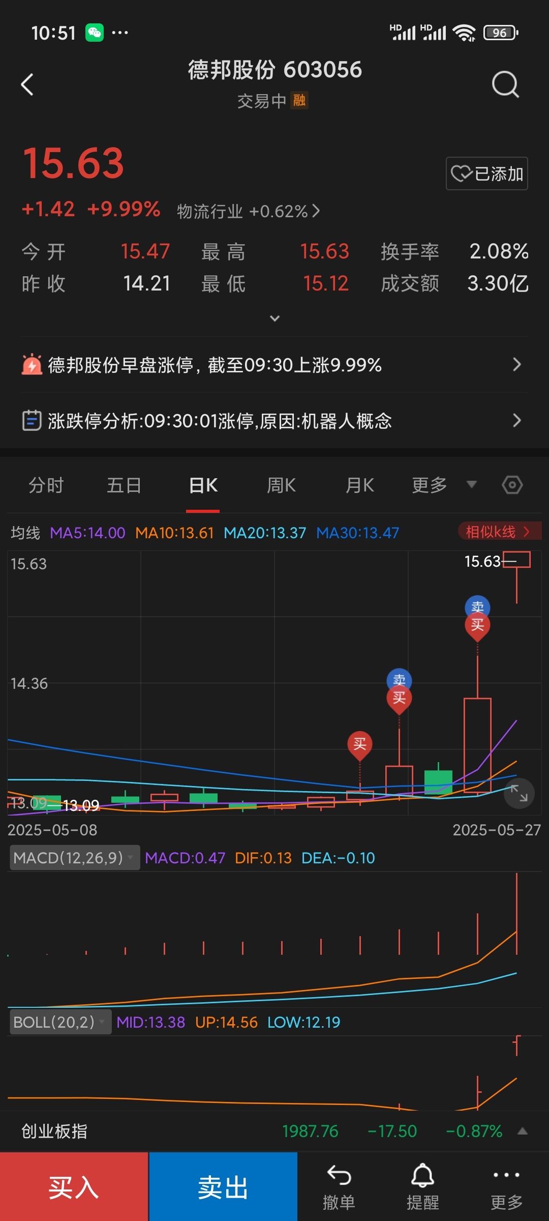Tap the 昨收 14.21 value
Screen dimensions: 549x1221
coord(147,283)
